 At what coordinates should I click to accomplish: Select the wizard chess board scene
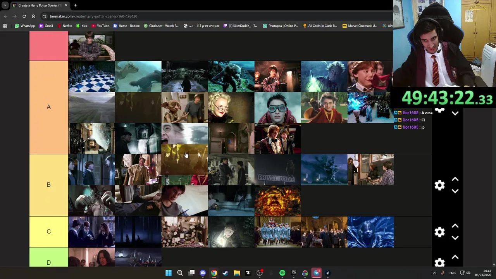pyautogui.click(x=91, y=76)
